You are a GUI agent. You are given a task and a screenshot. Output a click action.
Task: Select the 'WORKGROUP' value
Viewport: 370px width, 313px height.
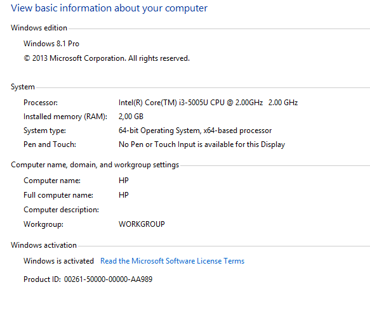[x=142, y=224]
